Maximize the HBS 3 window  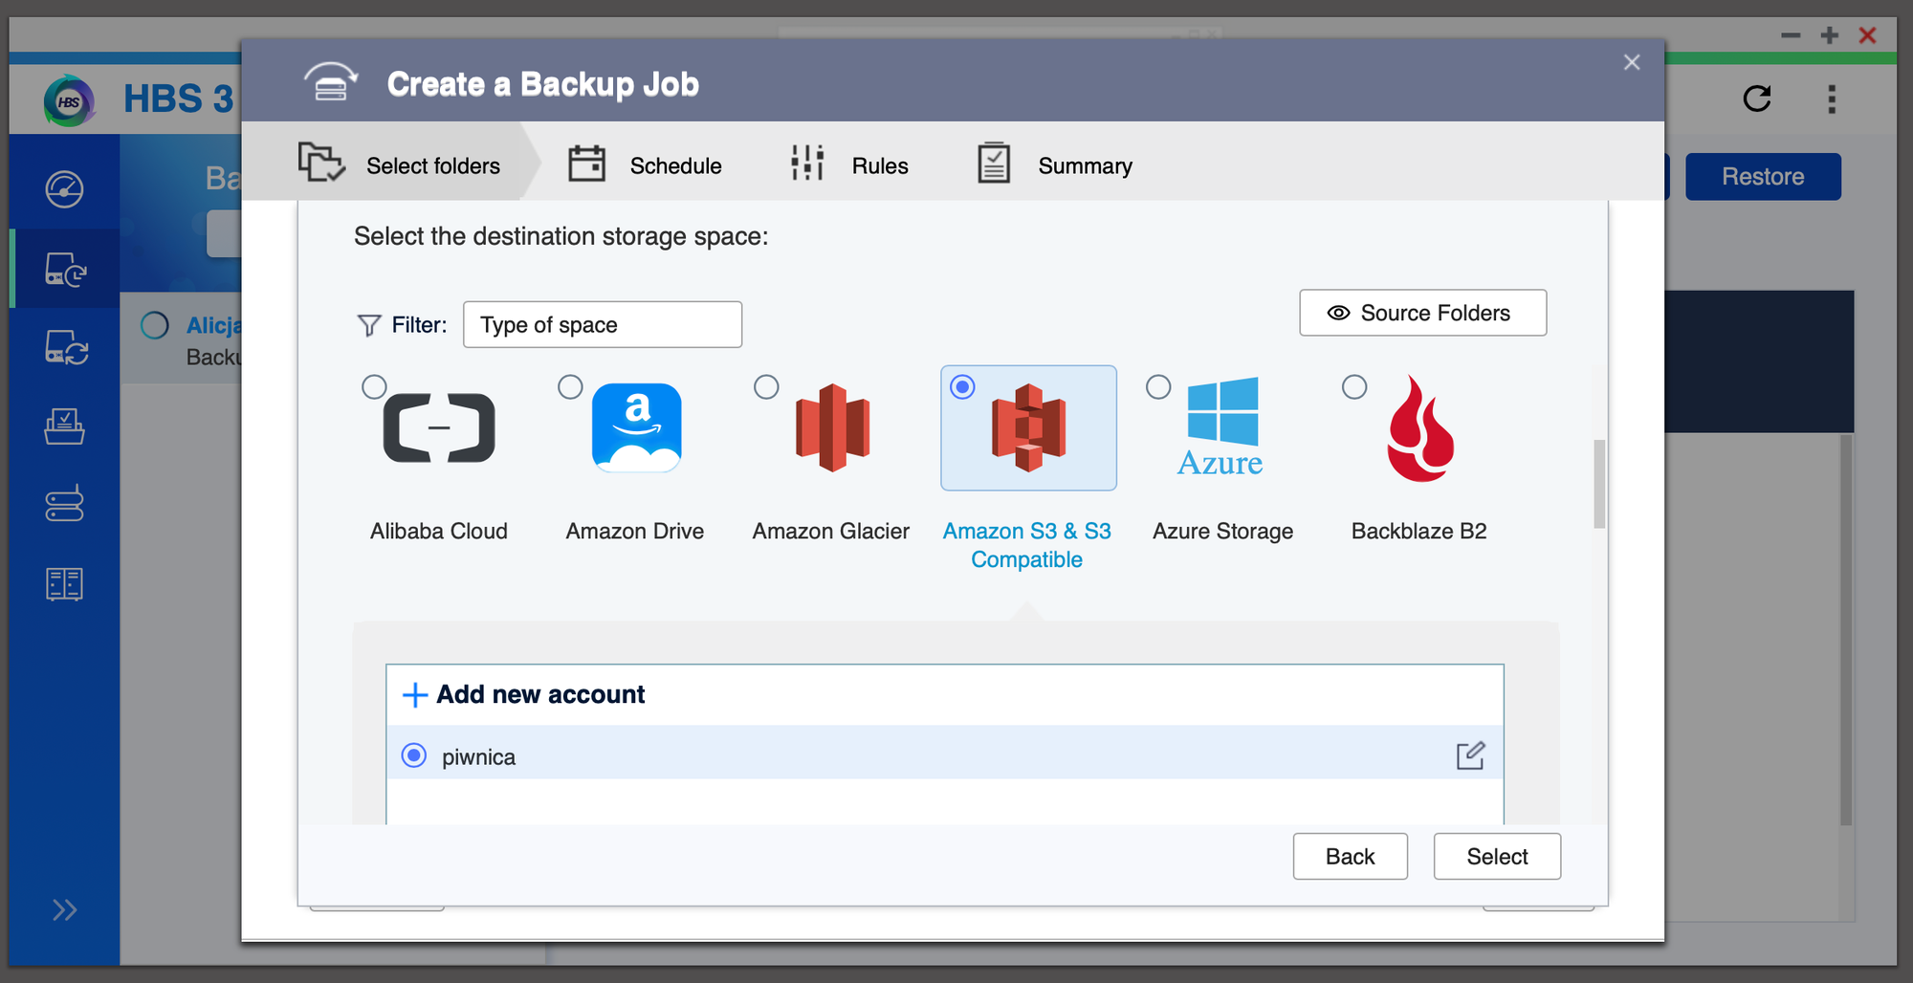point(1830,35)
